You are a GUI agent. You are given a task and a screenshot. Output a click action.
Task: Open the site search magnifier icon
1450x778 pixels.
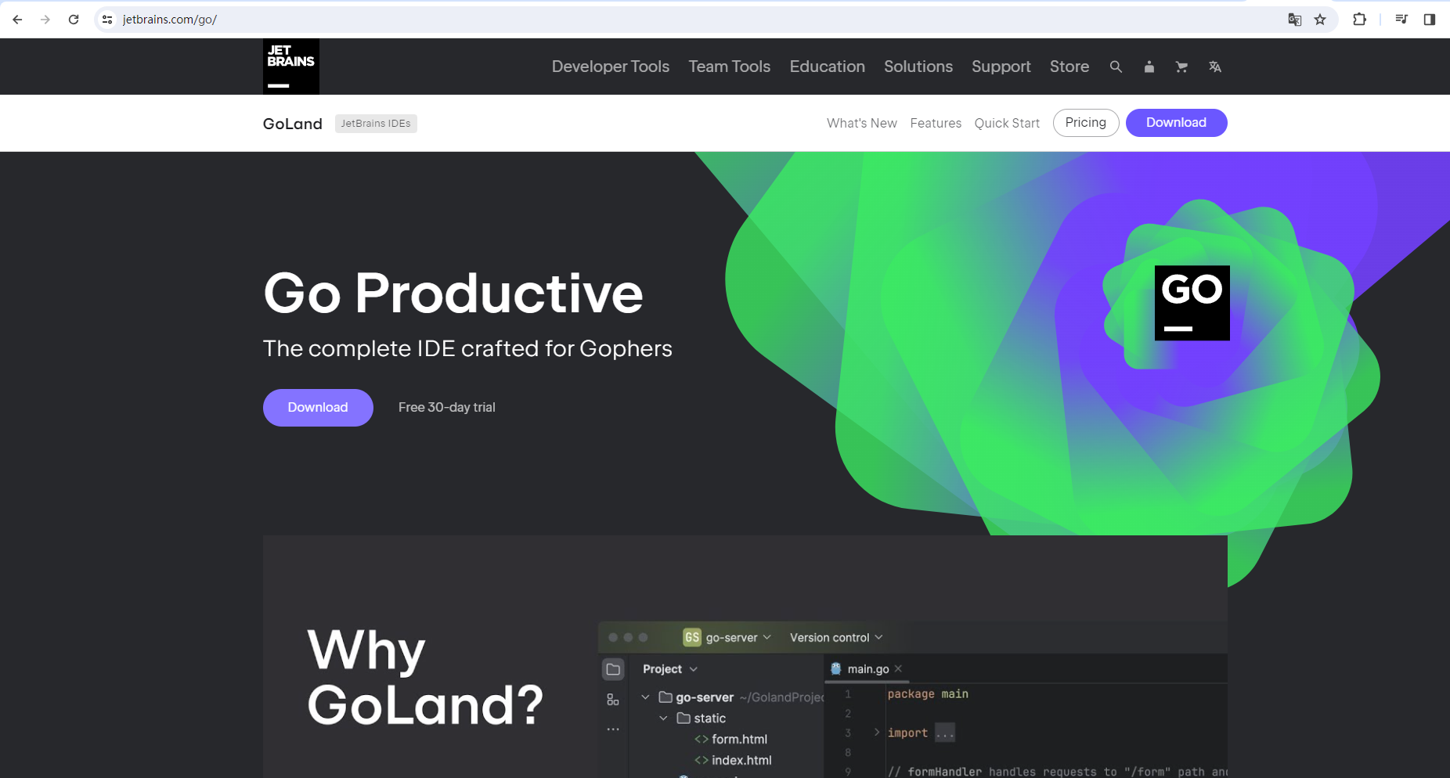[x=1116, y=67]
